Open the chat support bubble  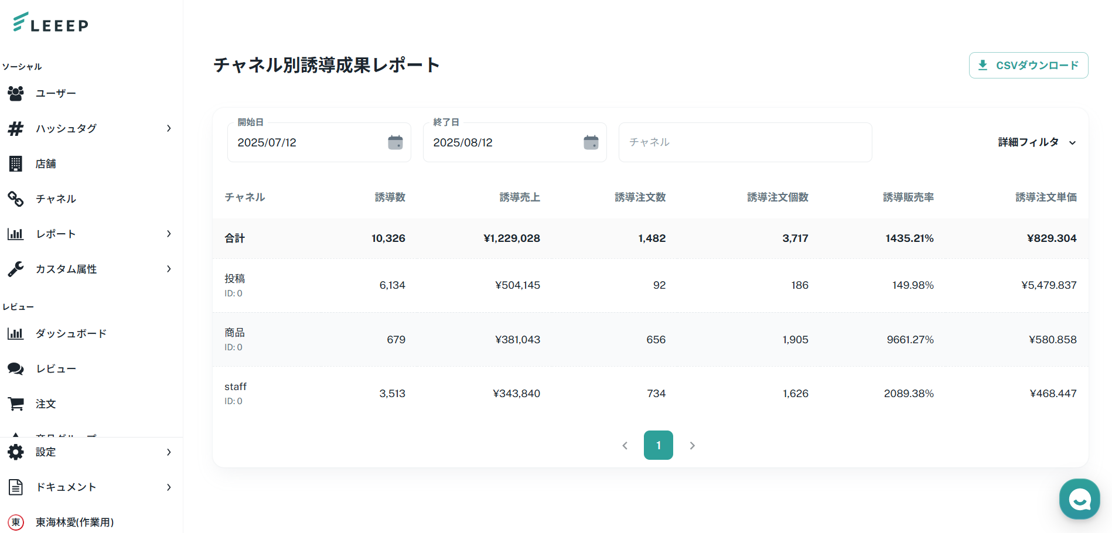click(x=1079, y=499)
